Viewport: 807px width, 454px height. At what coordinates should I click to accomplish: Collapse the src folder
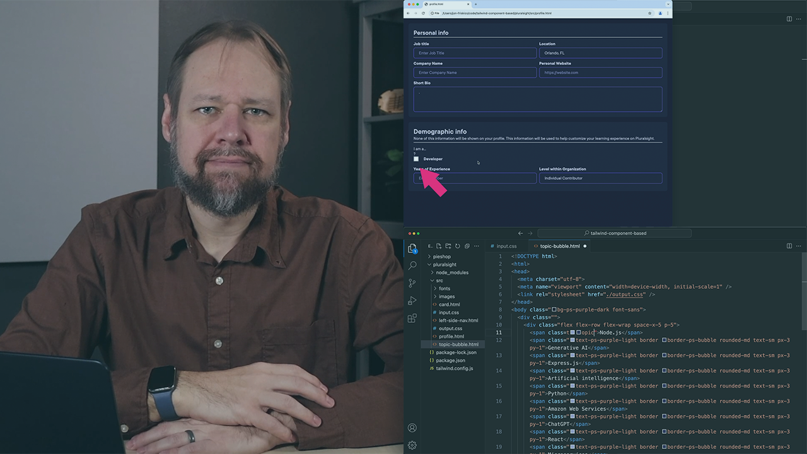[439, 280]
